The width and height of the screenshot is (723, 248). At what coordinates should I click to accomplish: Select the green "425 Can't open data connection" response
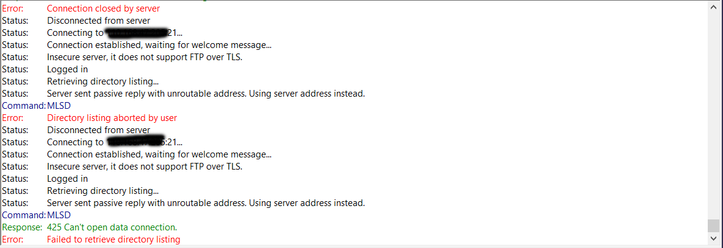point(112,227)
